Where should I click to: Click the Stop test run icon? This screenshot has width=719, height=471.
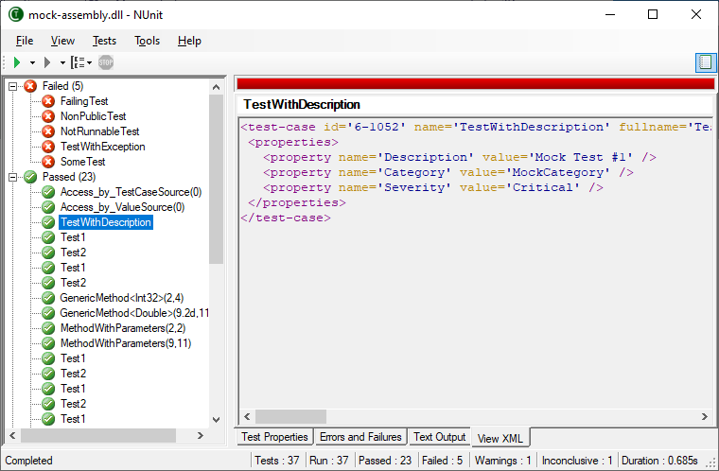coord(106,62)
